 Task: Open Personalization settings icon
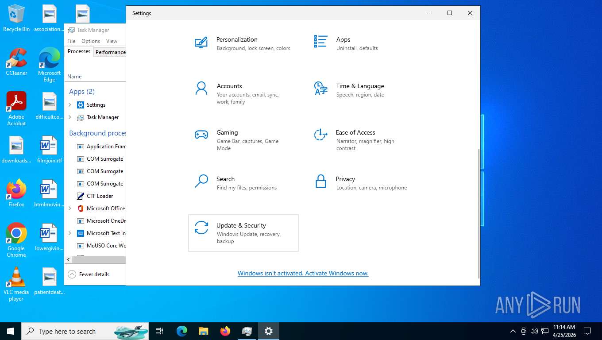(x=201, y=43)
